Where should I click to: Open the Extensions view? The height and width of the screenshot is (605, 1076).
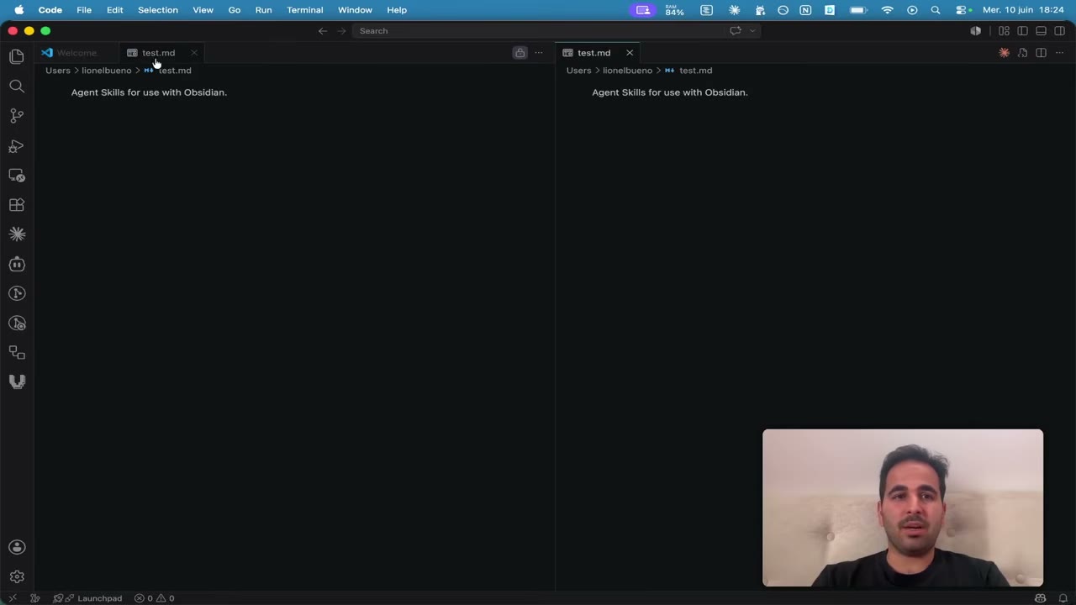pos(17,205)
